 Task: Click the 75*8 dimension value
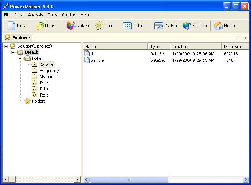pos(228,60)
